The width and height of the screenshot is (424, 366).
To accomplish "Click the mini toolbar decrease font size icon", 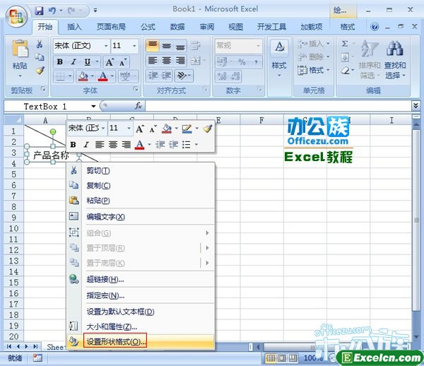I will pos(153,129).
